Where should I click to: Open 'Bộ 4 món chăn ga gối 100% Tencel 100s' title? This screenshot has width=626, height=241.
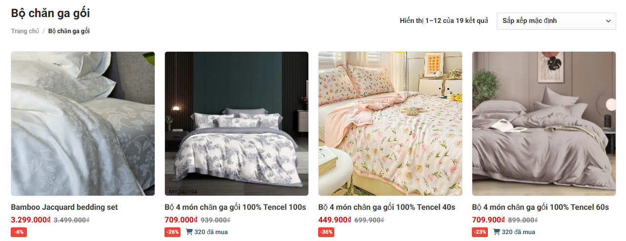(x=235, y=207)
